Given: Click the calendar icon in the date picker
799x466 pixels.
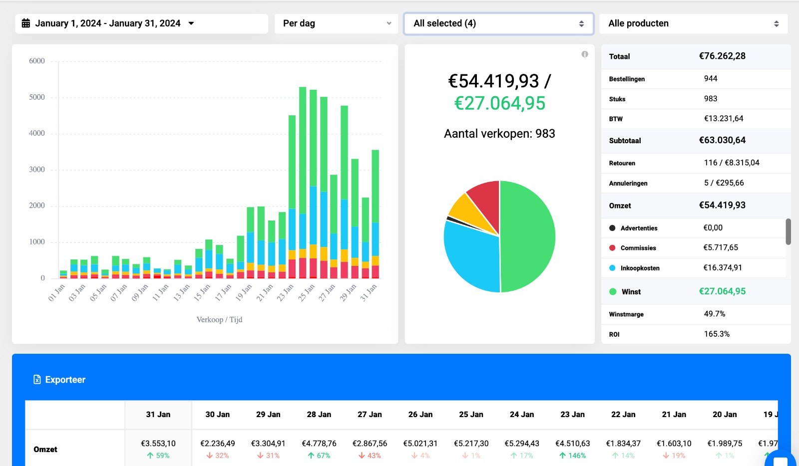Looking at the screenshot, I should (26, 23).
